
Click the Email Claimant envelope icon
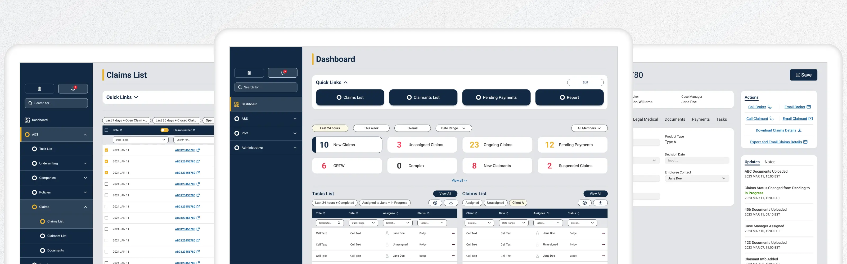[810, 119]
